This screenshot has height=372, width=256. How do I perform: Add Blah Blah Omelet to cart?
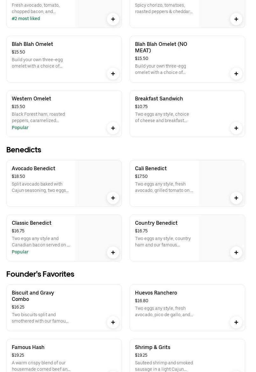(113, 74)
